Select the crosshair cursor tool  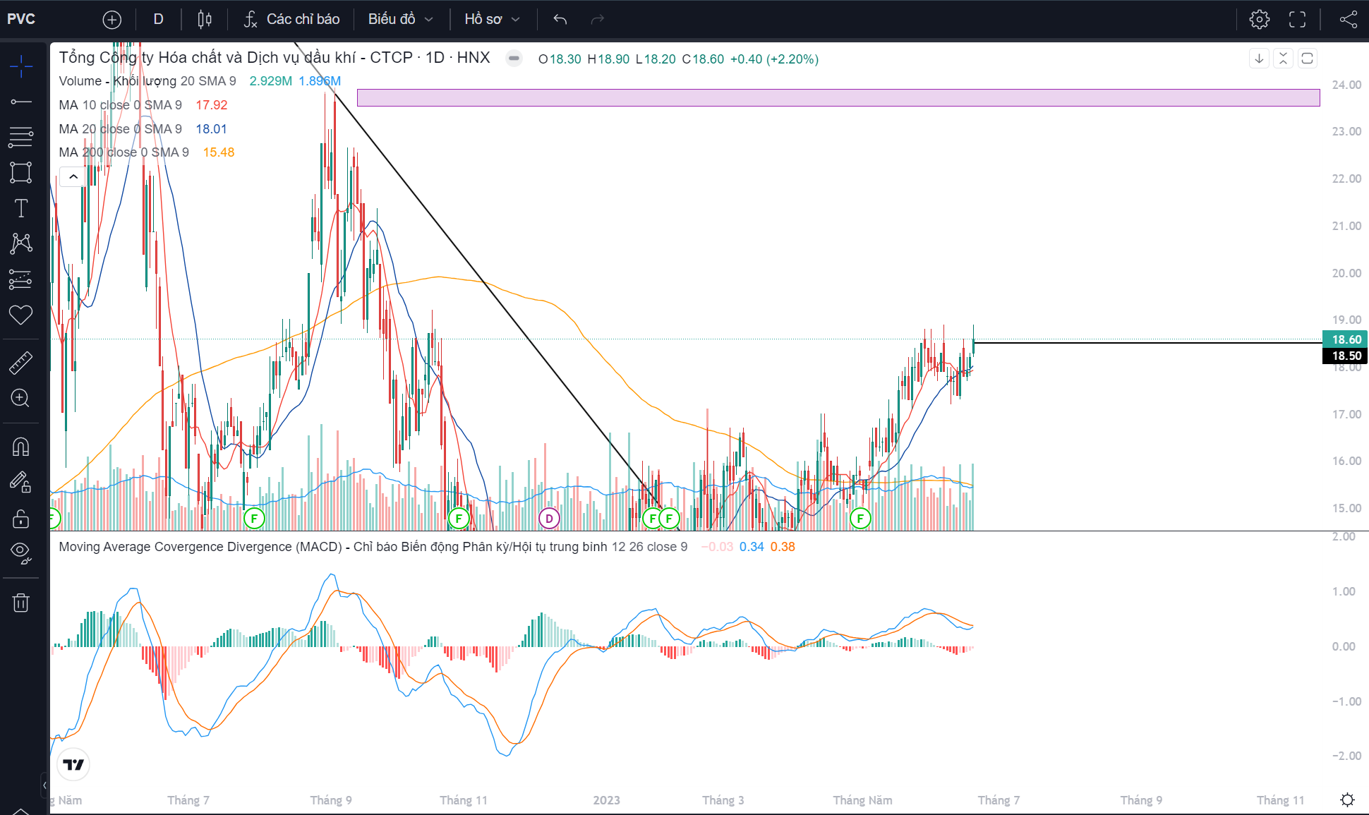point(21,66)
